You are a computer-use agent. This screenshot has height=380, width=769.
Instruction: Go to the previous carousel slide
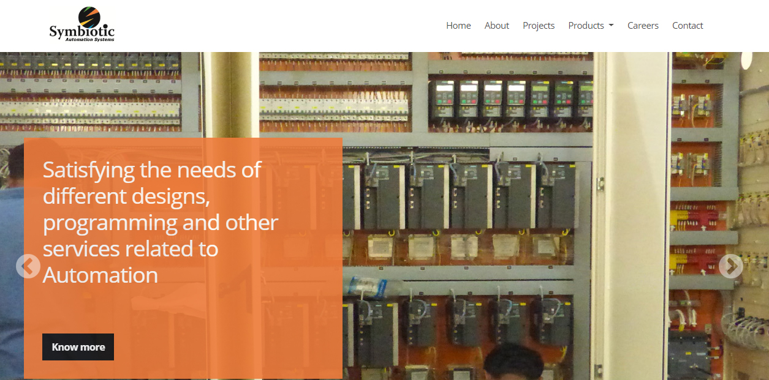[28, 266]
